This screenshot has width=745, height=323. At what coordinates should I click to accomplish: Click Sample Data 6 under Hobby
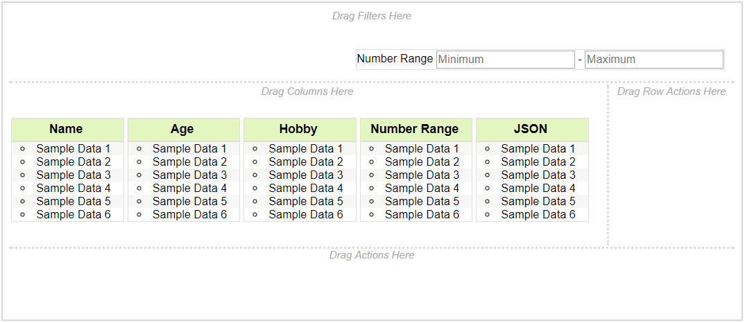click(x=306, y=215)
